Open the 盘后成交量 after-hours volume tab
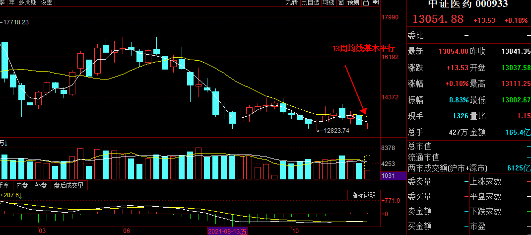Screen dimensions: 531x235 [x=69, y=185]
